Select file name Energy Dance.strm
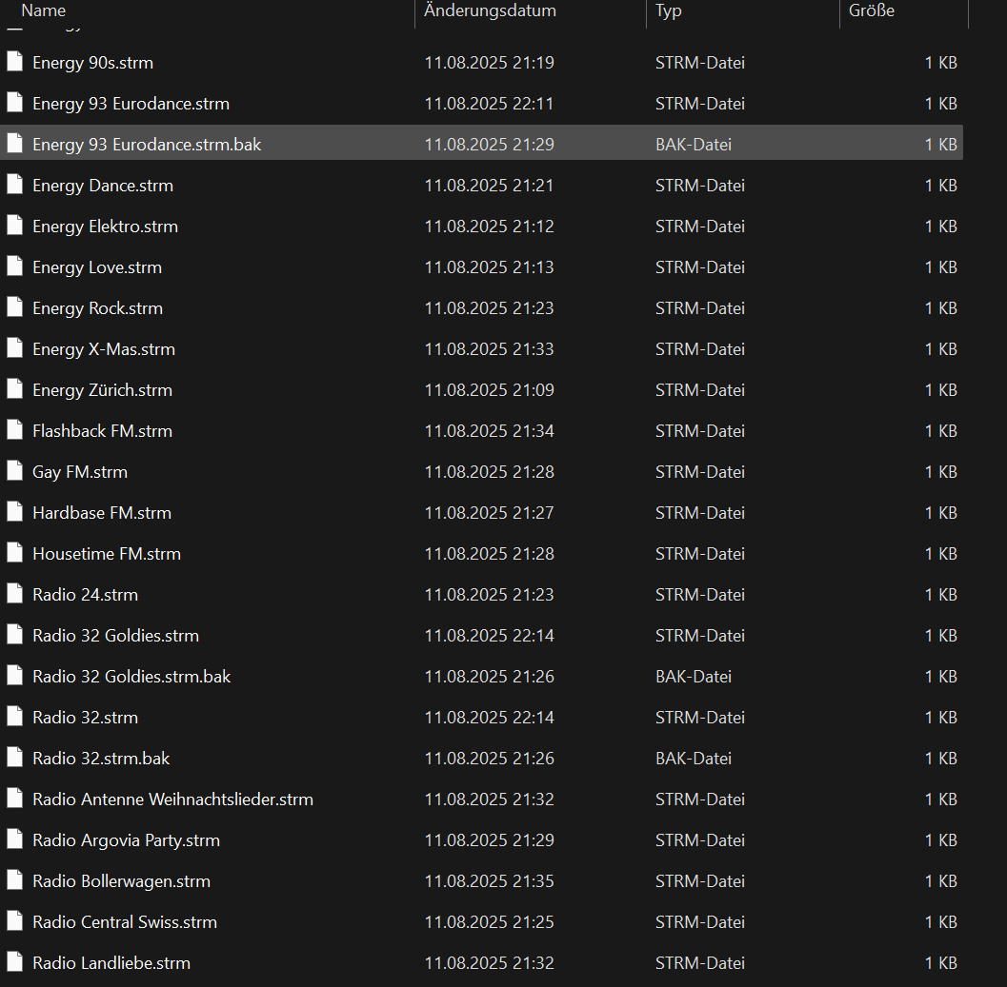 pyautogui.click(x=103, y=187)
